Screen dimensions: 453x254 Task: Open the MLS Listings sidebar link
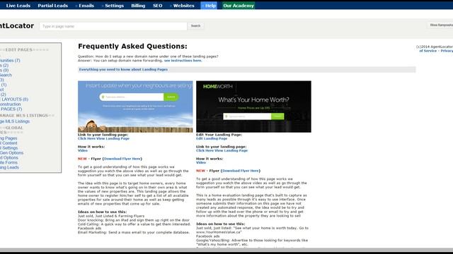(x=15, y=121)
